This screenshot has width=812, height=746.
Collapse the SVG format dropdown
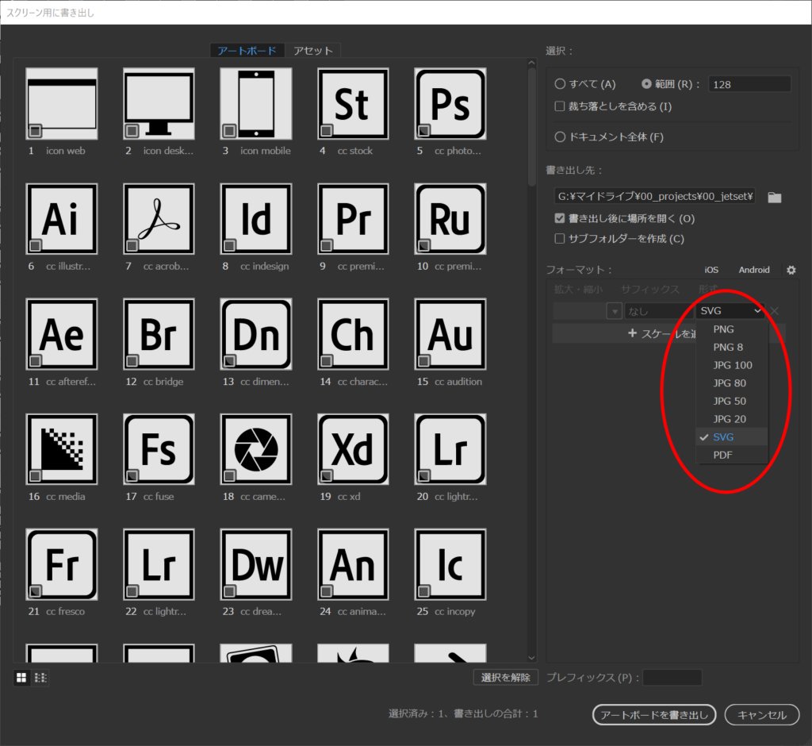pos(730,310)
